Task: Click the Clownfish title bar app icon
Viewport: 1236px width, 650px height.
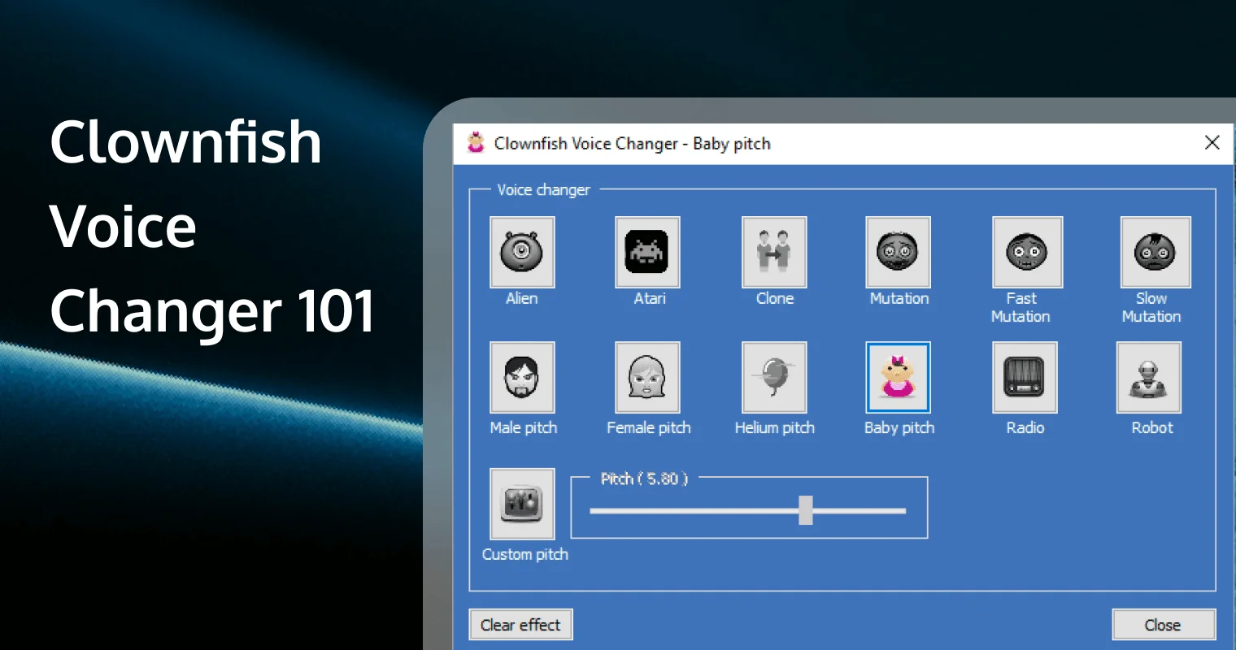Action: pyautogui.click(x=476, y=143)
